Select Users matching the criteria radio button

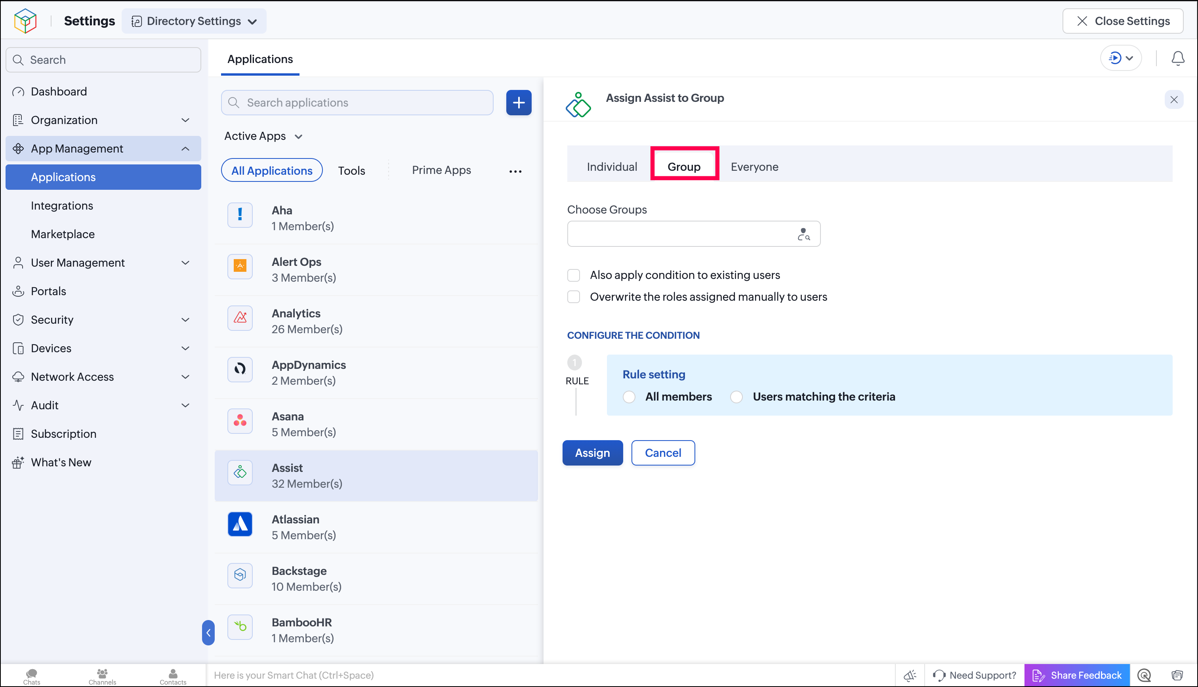click(x=736, y=397)
